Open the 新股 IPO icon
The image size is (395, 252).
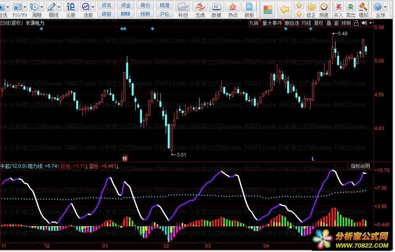[249, 7]
